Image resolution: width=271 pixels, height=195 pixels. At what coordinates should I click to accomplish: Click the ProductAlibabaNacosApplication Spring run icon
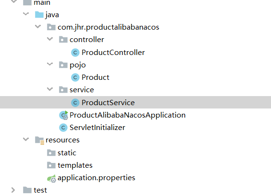[x=64, y=115]
